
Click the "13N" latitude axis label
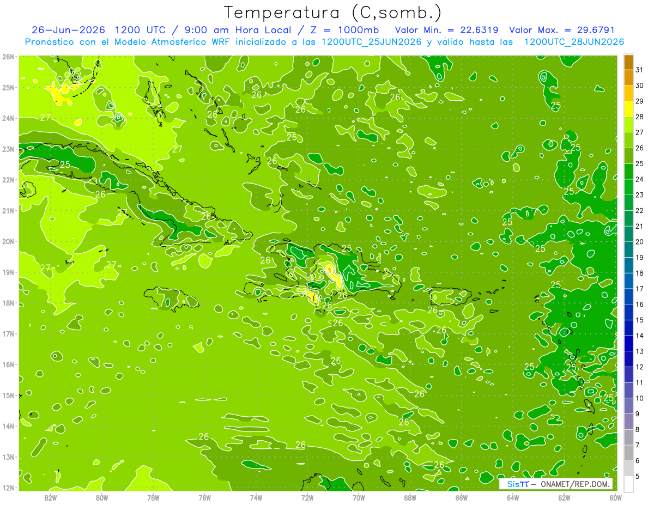8,457
